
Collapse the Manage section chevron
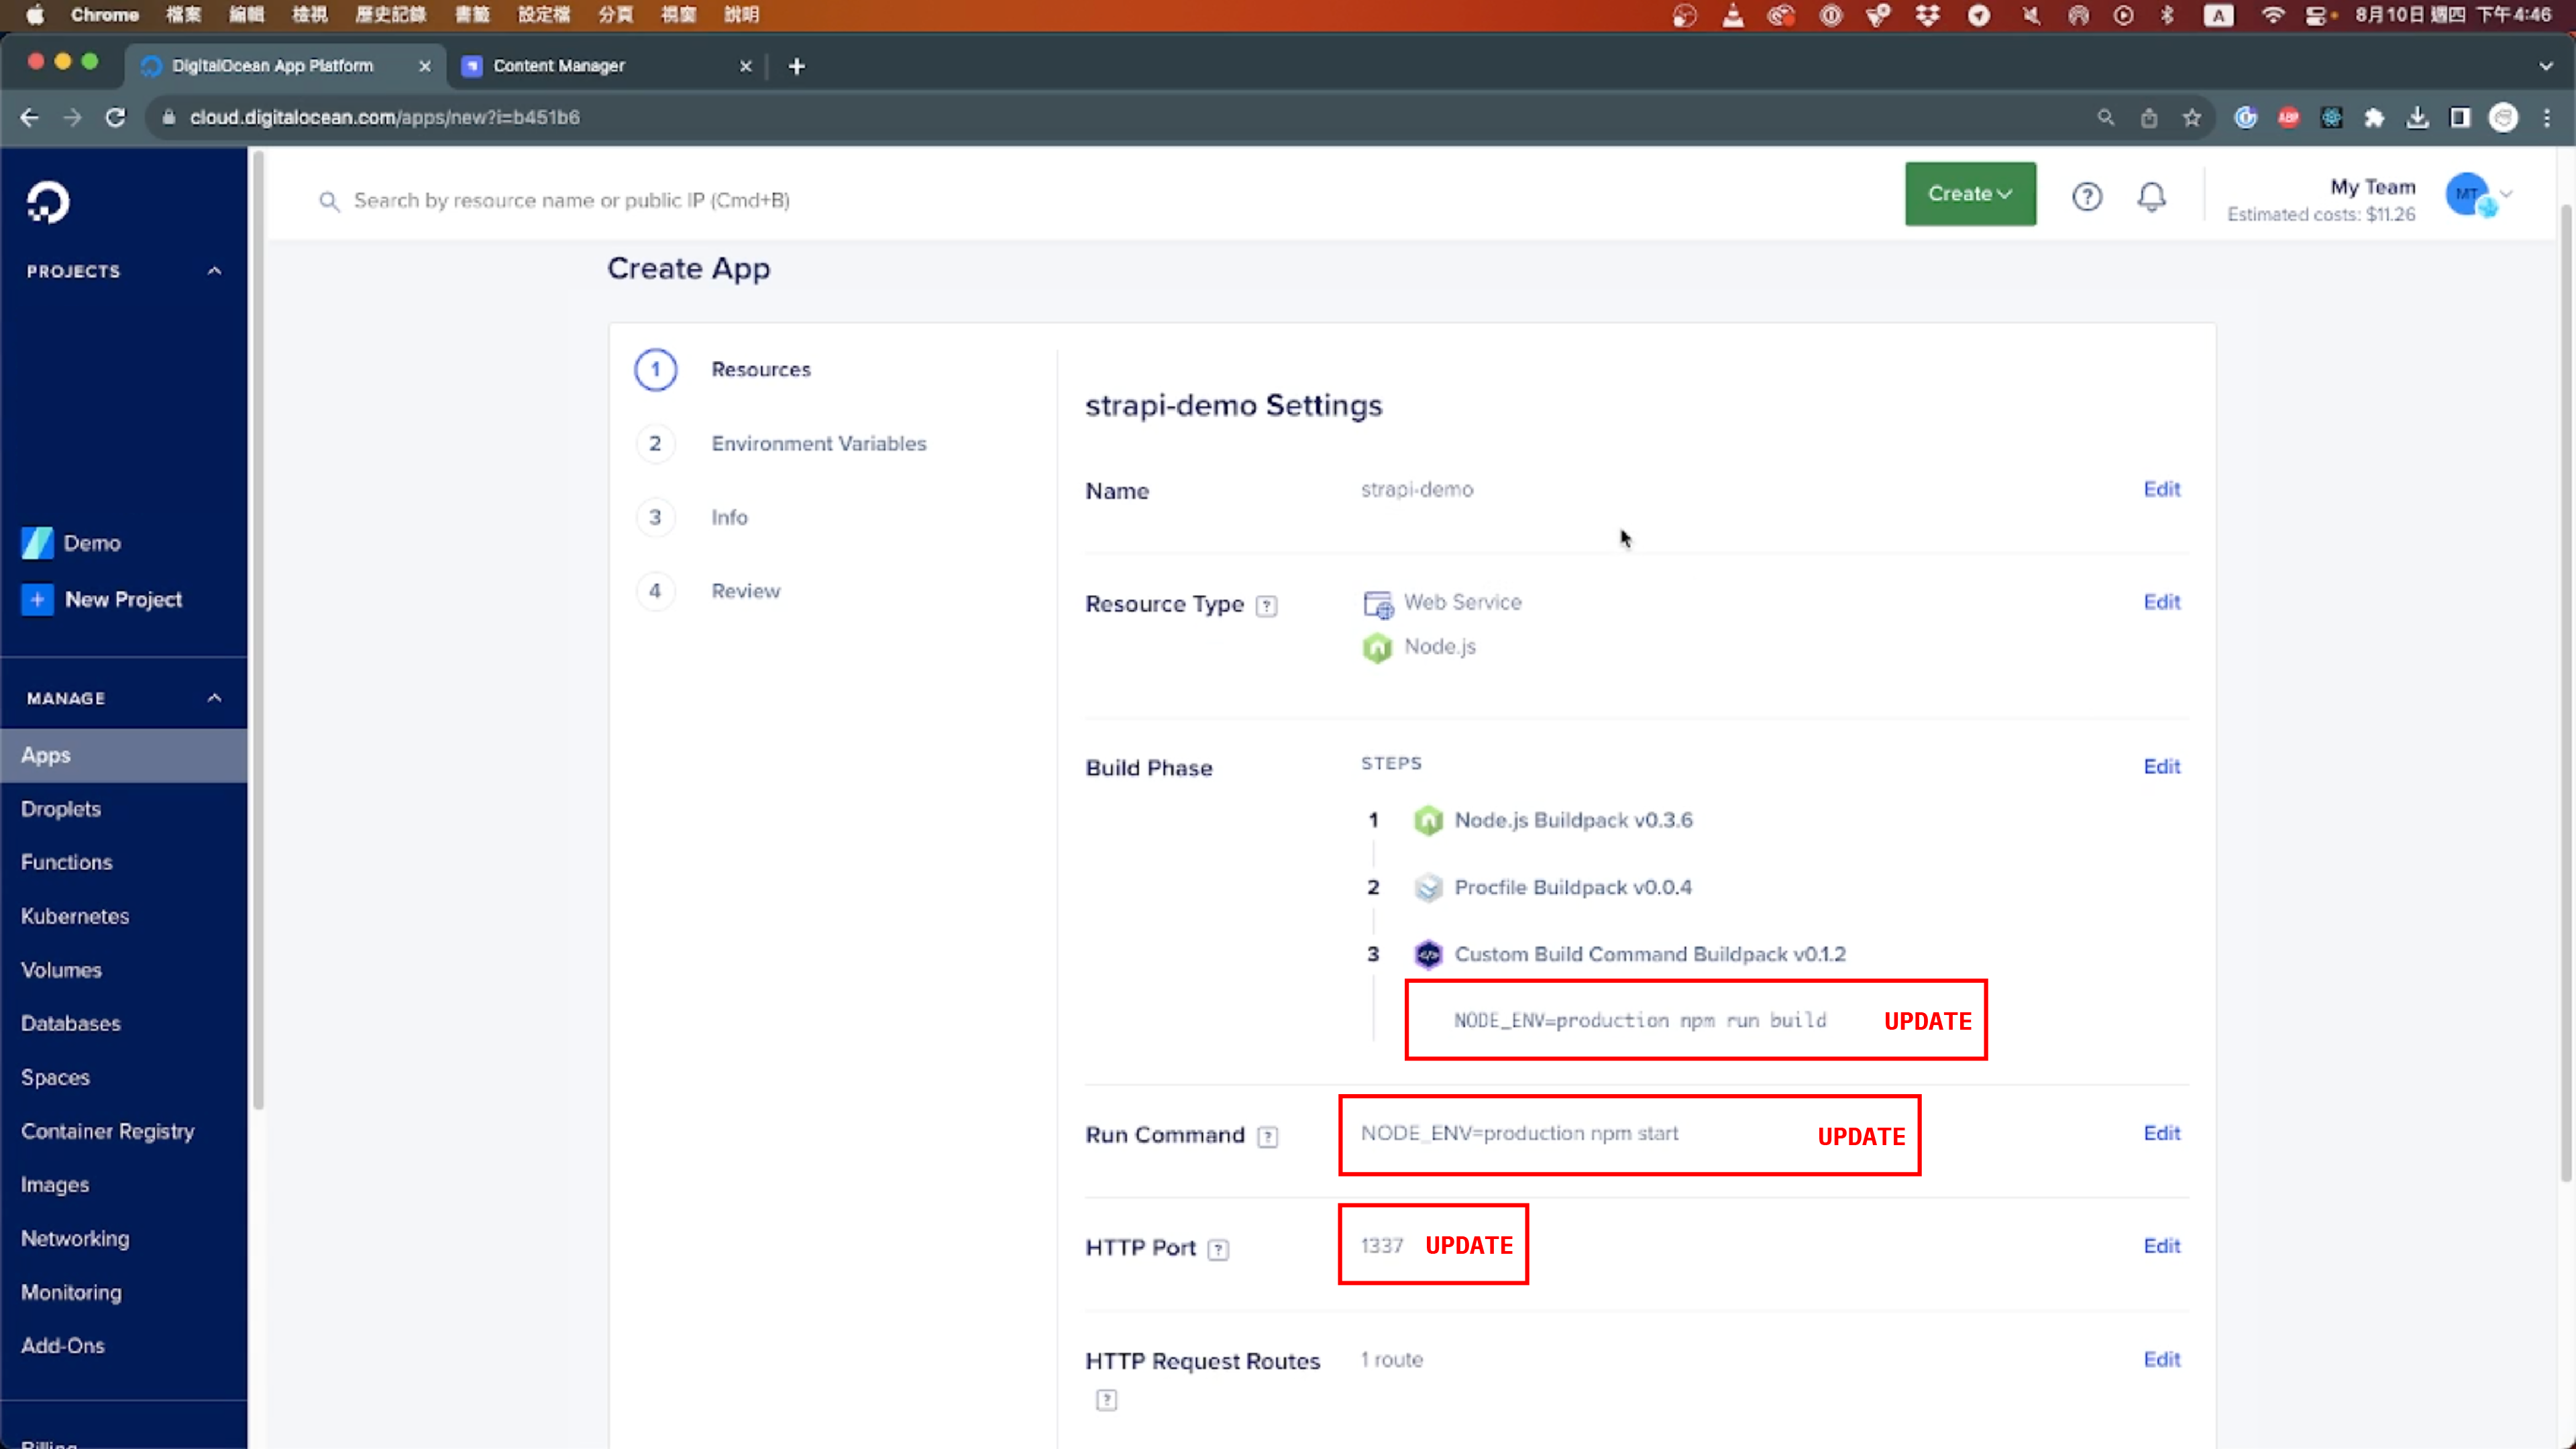pyautogui.click(x=214, y=698)
